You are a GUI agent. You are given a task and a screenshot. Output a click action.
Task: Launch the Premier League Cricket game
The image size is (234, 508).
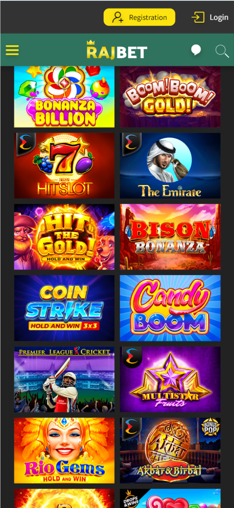point(64,379)
